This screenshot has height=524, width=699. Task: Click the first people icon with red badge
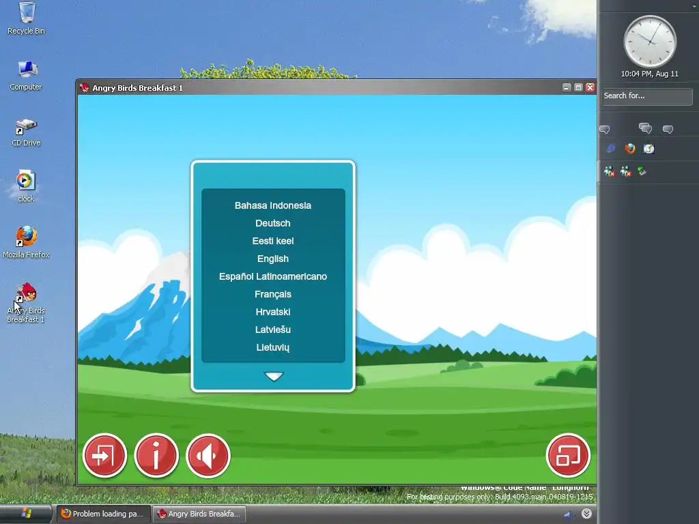[x=610, y=171]
